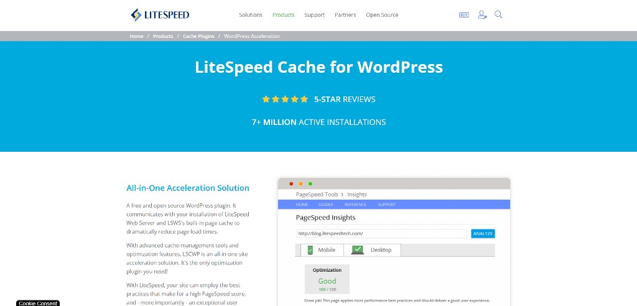Click the green window dot
Image resolution: width=637 pixels, height=306 pixels.
coord(310,184)
